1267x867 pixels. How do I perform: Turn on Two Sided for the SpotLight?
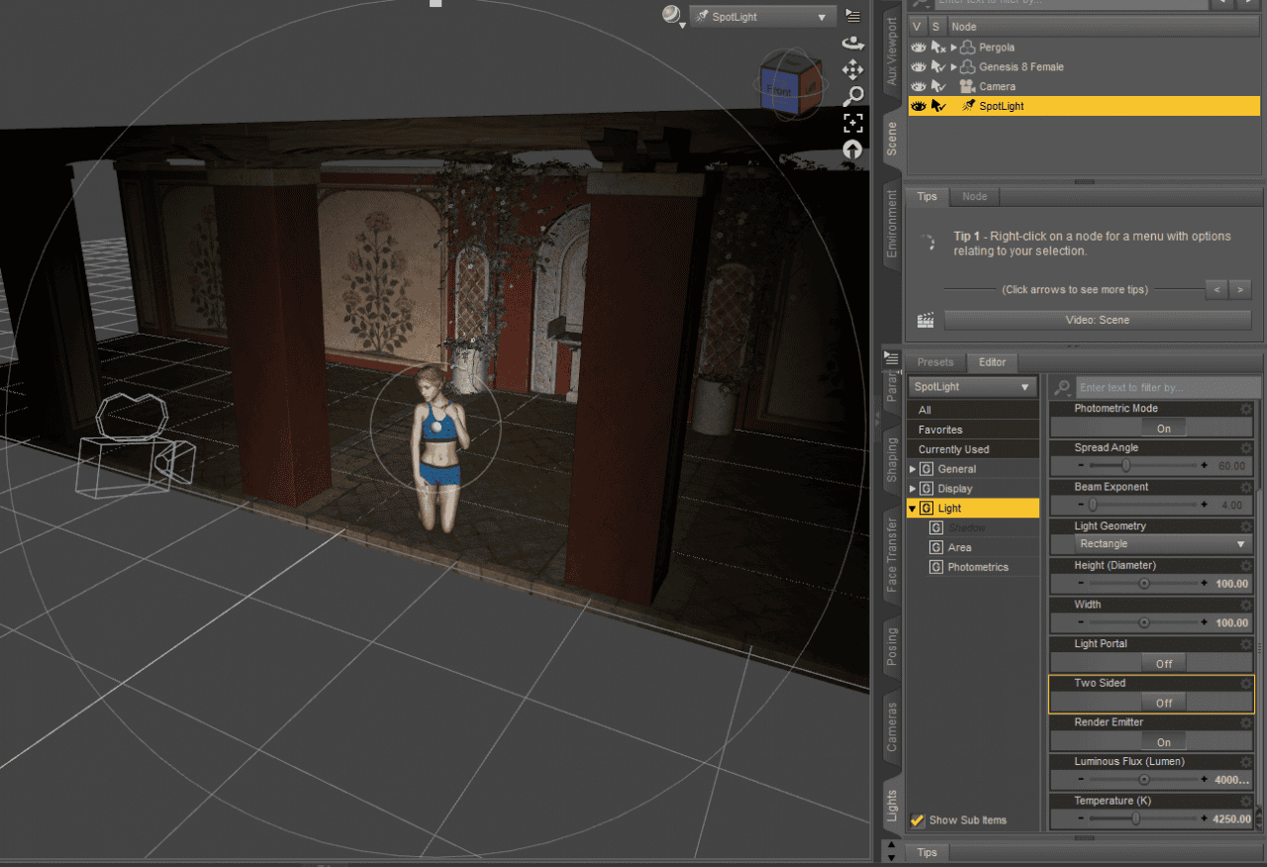(1163, 703)
